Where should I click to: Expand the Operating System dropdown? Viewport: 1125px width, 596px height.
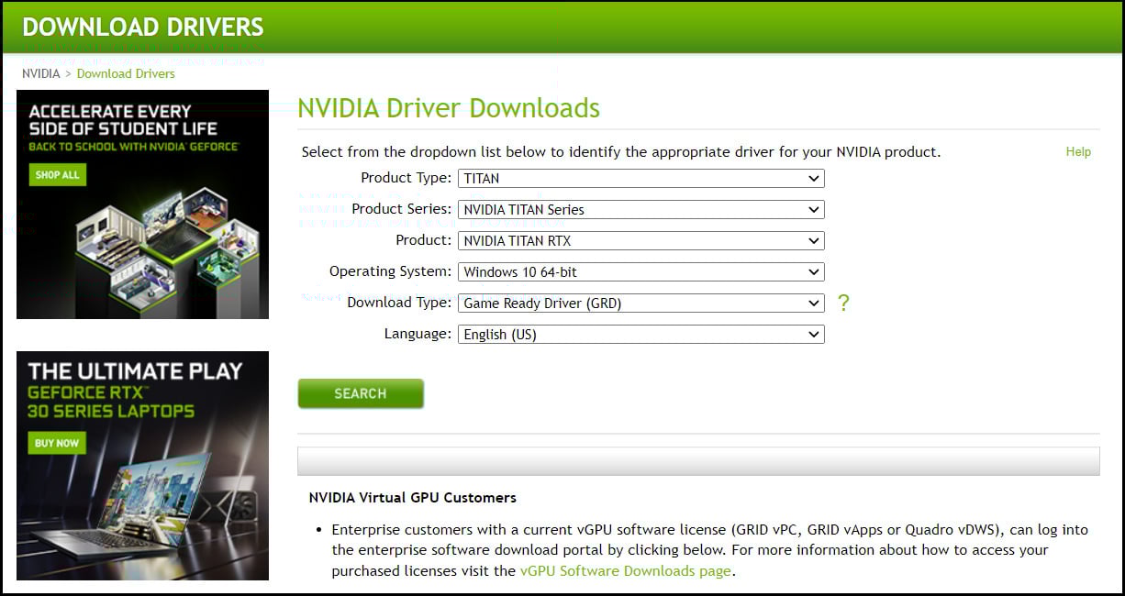point(640,271)
